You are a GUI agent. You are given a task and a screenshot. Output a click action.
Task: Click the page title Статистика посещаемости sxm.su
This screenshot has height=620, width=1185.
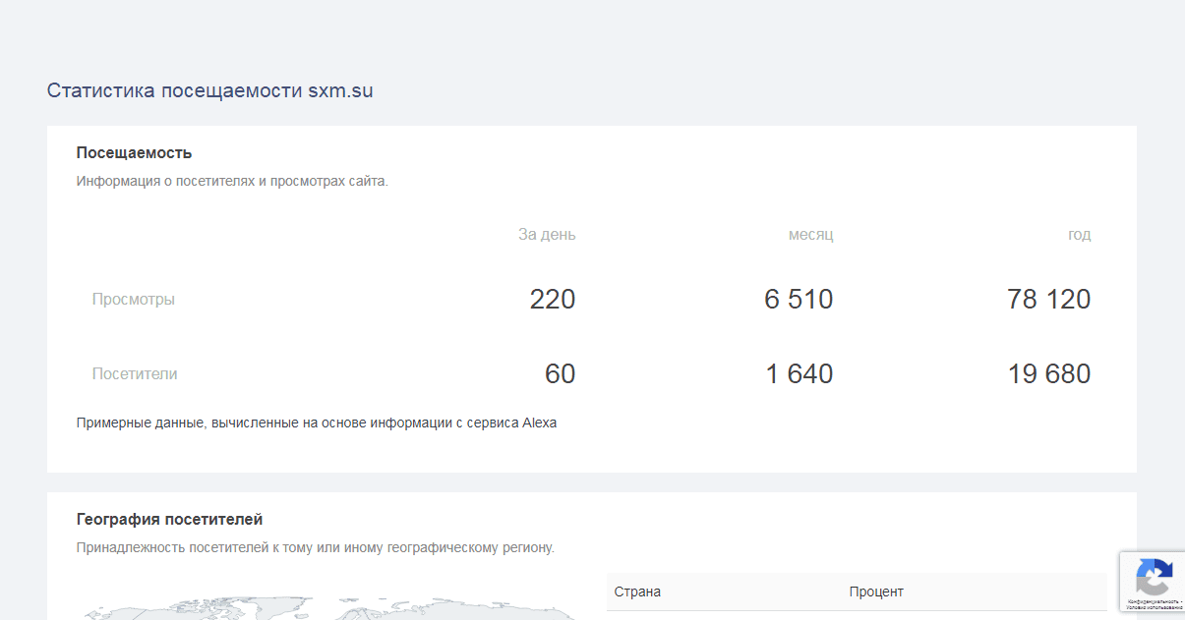209,90
